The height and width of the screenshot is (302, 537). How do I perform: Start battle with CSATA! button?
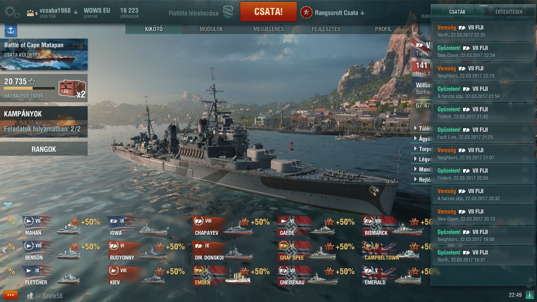tap(268, 11)
